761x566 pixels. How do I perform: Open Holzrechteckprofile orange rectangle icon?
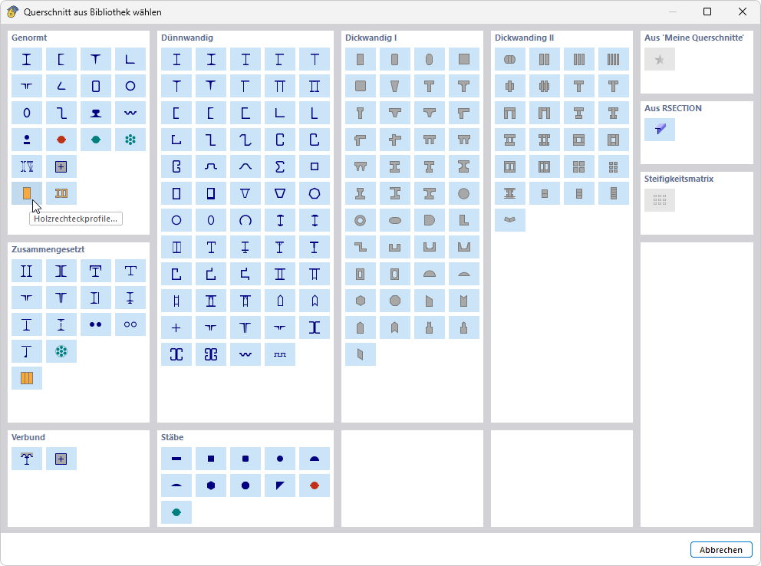[x=27, y=193]
